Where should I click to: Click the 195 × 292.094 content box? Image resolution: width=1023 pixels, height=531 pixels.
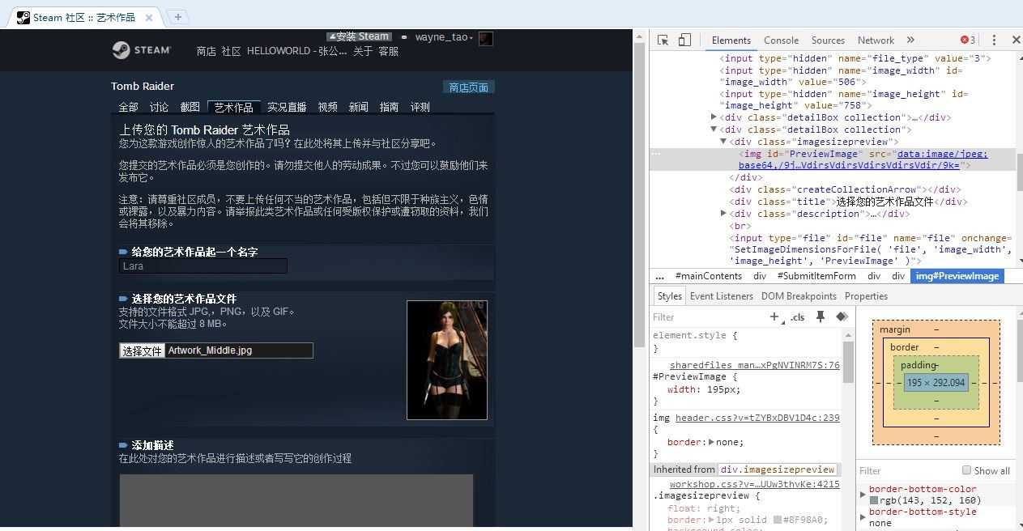tap(936, 383)
